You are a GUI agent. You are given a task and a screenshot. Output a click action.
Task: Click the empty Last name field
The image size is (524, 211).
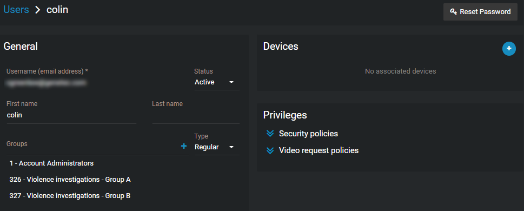tap(196, 115)
